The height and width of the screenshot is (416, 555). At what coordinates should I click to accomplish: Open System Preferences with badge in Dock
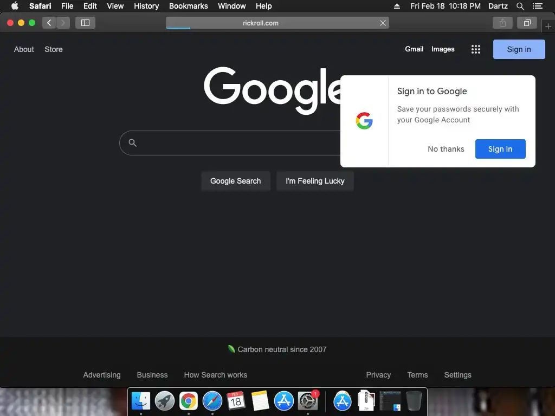(308, 401)
